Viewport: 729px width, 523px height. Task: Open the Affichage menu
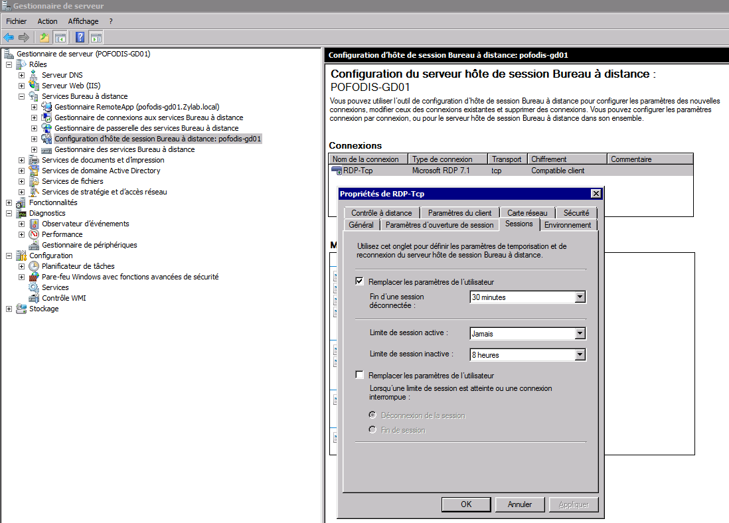point(83,21)
